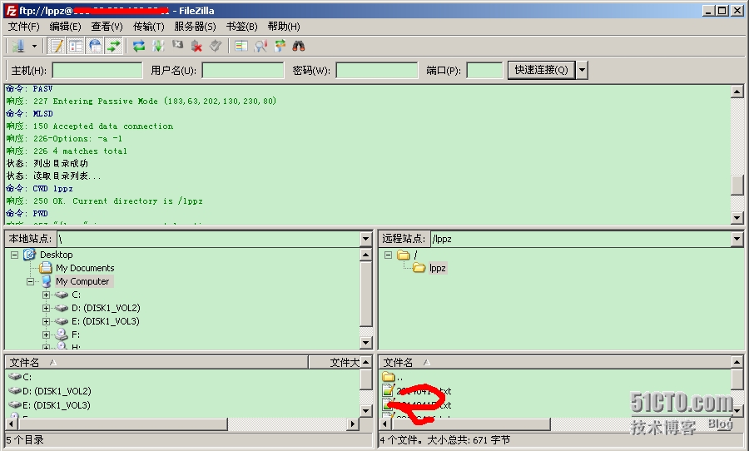This screenshot has height=451, width=749.
Task: Open the 本地站点 path dropdown
Action: (x=366, y=239)
